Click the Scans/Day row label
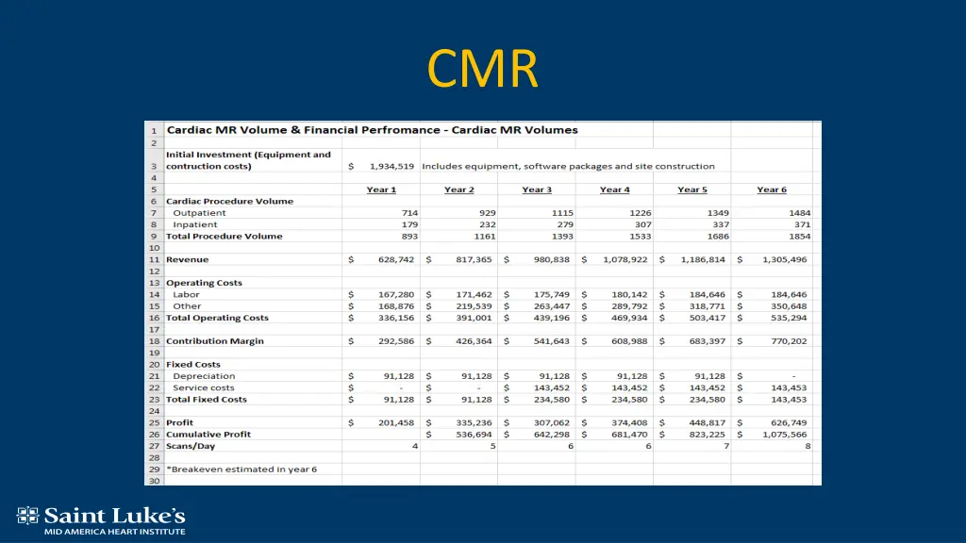Image resolution: width=966 pixels, height=543 pixels. (x=191, y=446)
